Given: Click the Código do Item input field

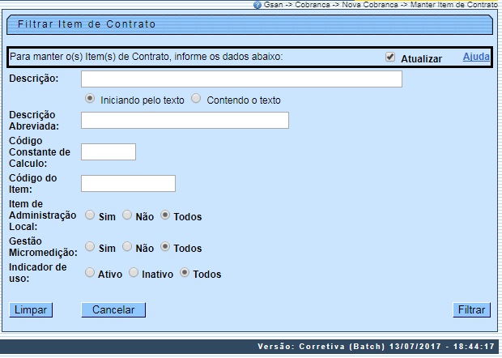Looking at the screenshot, I should click(x=128, y=184).
